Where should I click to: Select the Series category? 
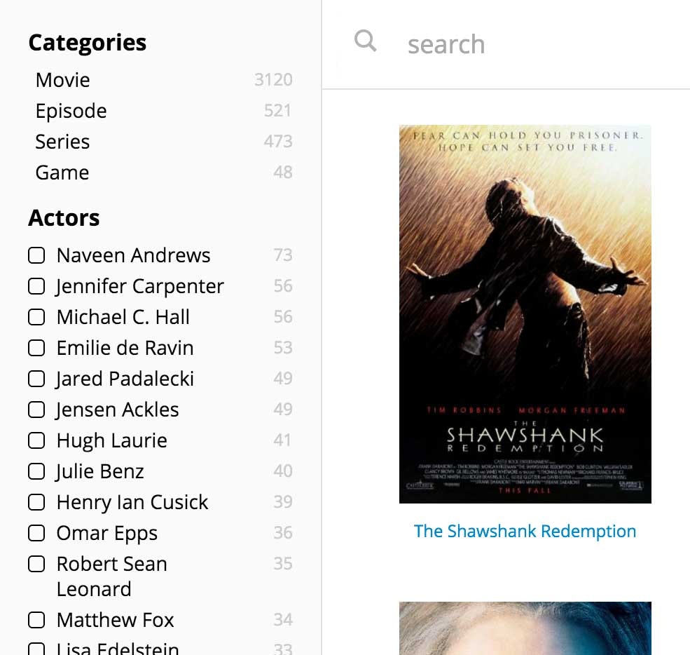(x=62, y=142)
